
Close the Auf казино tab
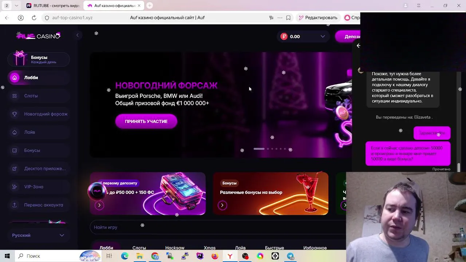[x=139, y=5]
